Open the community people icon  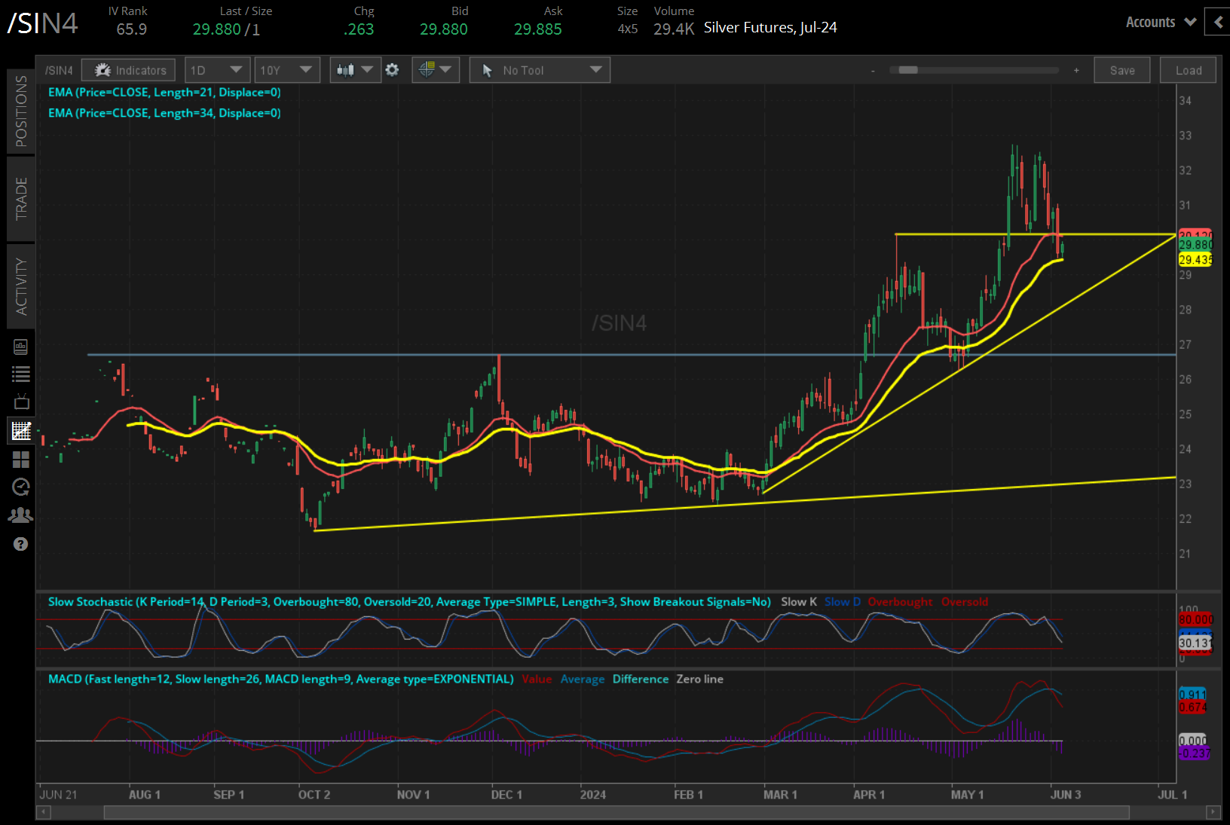pos(21,515)
